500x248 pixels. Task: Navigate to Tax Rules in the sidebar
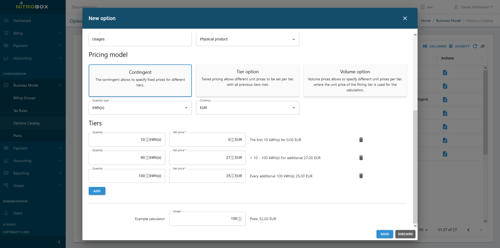click(20, 111)
